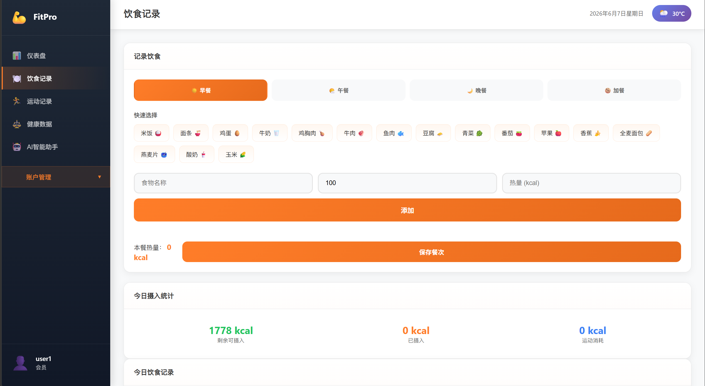Quick-select 面条 food chip
The height and width of the screenshot is (386, 705).
pyautogui.click(x=191, y=133)
